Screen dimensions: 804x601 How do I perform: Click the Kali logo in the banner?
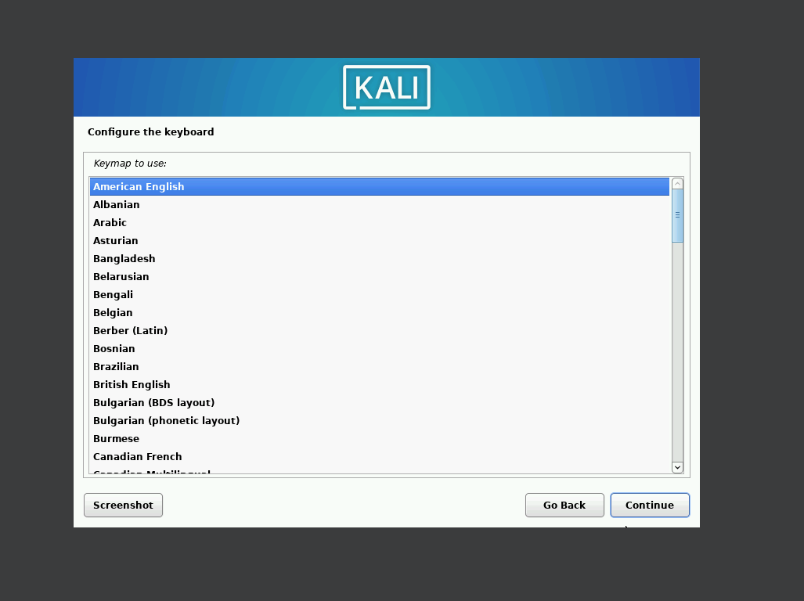(387, 87)
